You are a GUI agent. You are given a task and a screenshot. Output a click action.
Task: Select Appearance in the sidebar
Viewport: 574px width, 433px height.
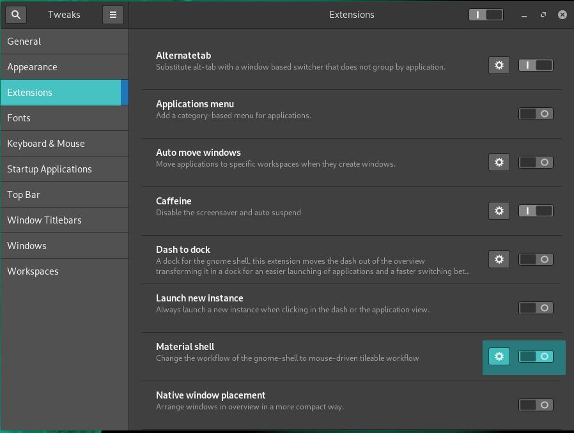(64, 67)
